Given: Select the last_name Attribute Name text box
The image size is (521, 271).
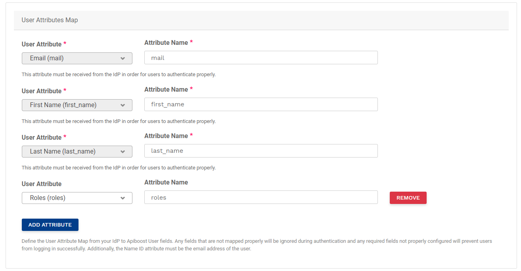Looking at the screenshot, I should pyautogui.click(x=261, y=151).
